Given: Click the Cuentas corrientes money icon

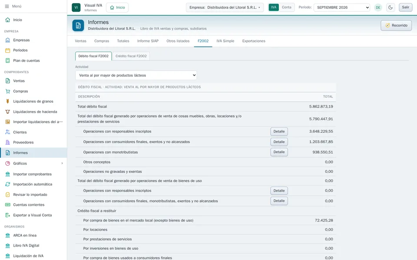Looking at the screenshot, I should [8, 205].
